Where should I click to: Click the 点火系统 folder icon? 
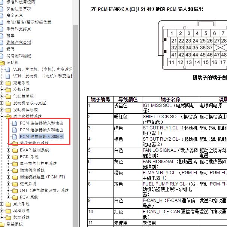[8, 204]
